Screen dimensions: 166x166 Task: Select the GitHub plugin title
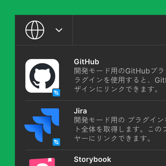point(87,62)
